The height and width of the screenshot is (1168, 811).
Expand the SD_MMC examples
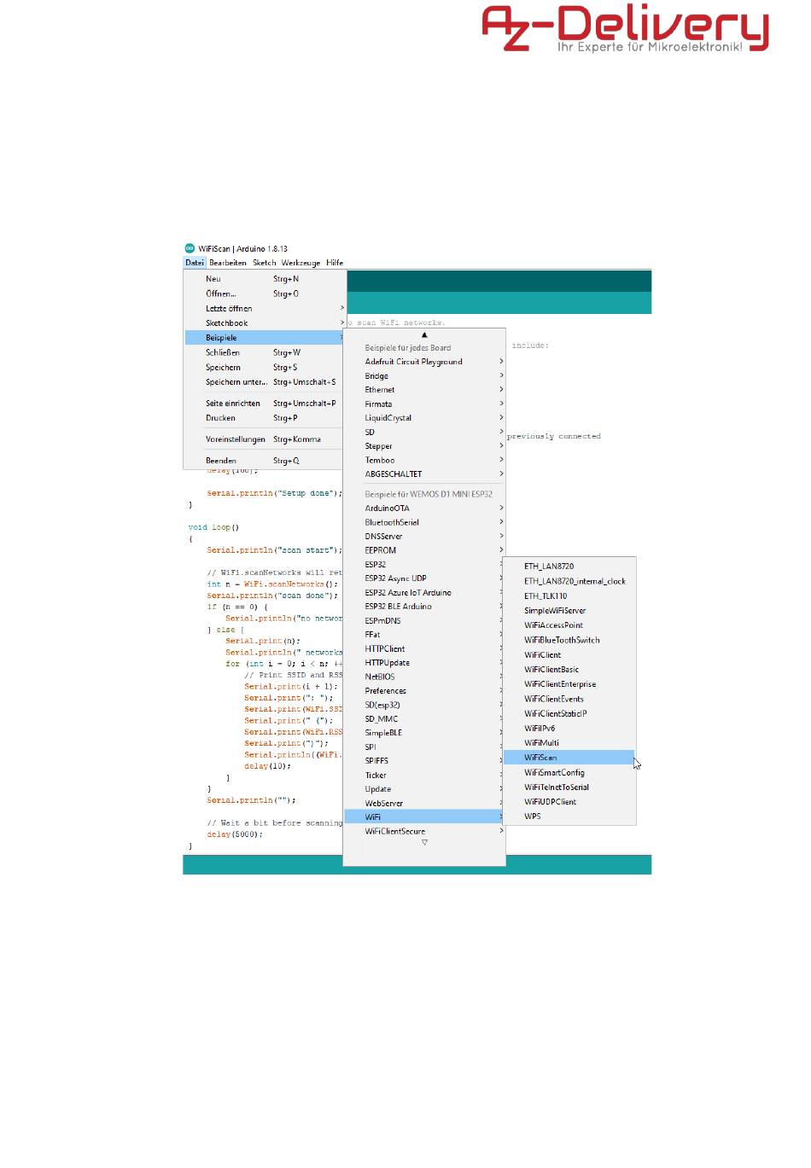[x=424, y=719]
